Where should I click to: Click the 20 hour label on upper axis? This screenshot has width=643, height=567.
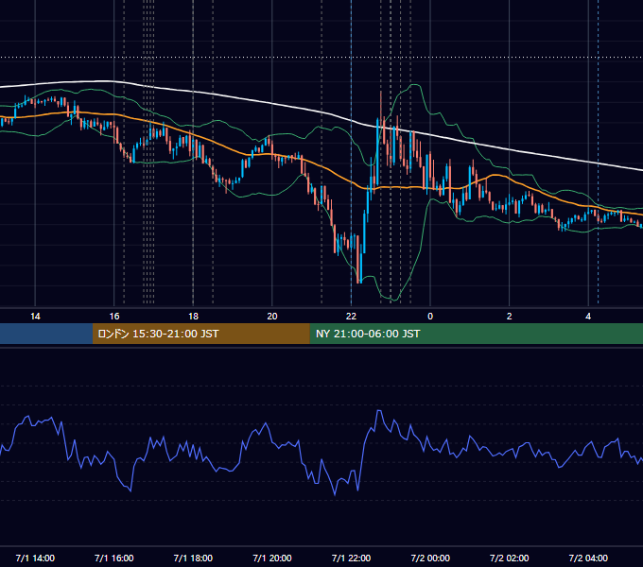pyautogui.click(x=272, y=317)
